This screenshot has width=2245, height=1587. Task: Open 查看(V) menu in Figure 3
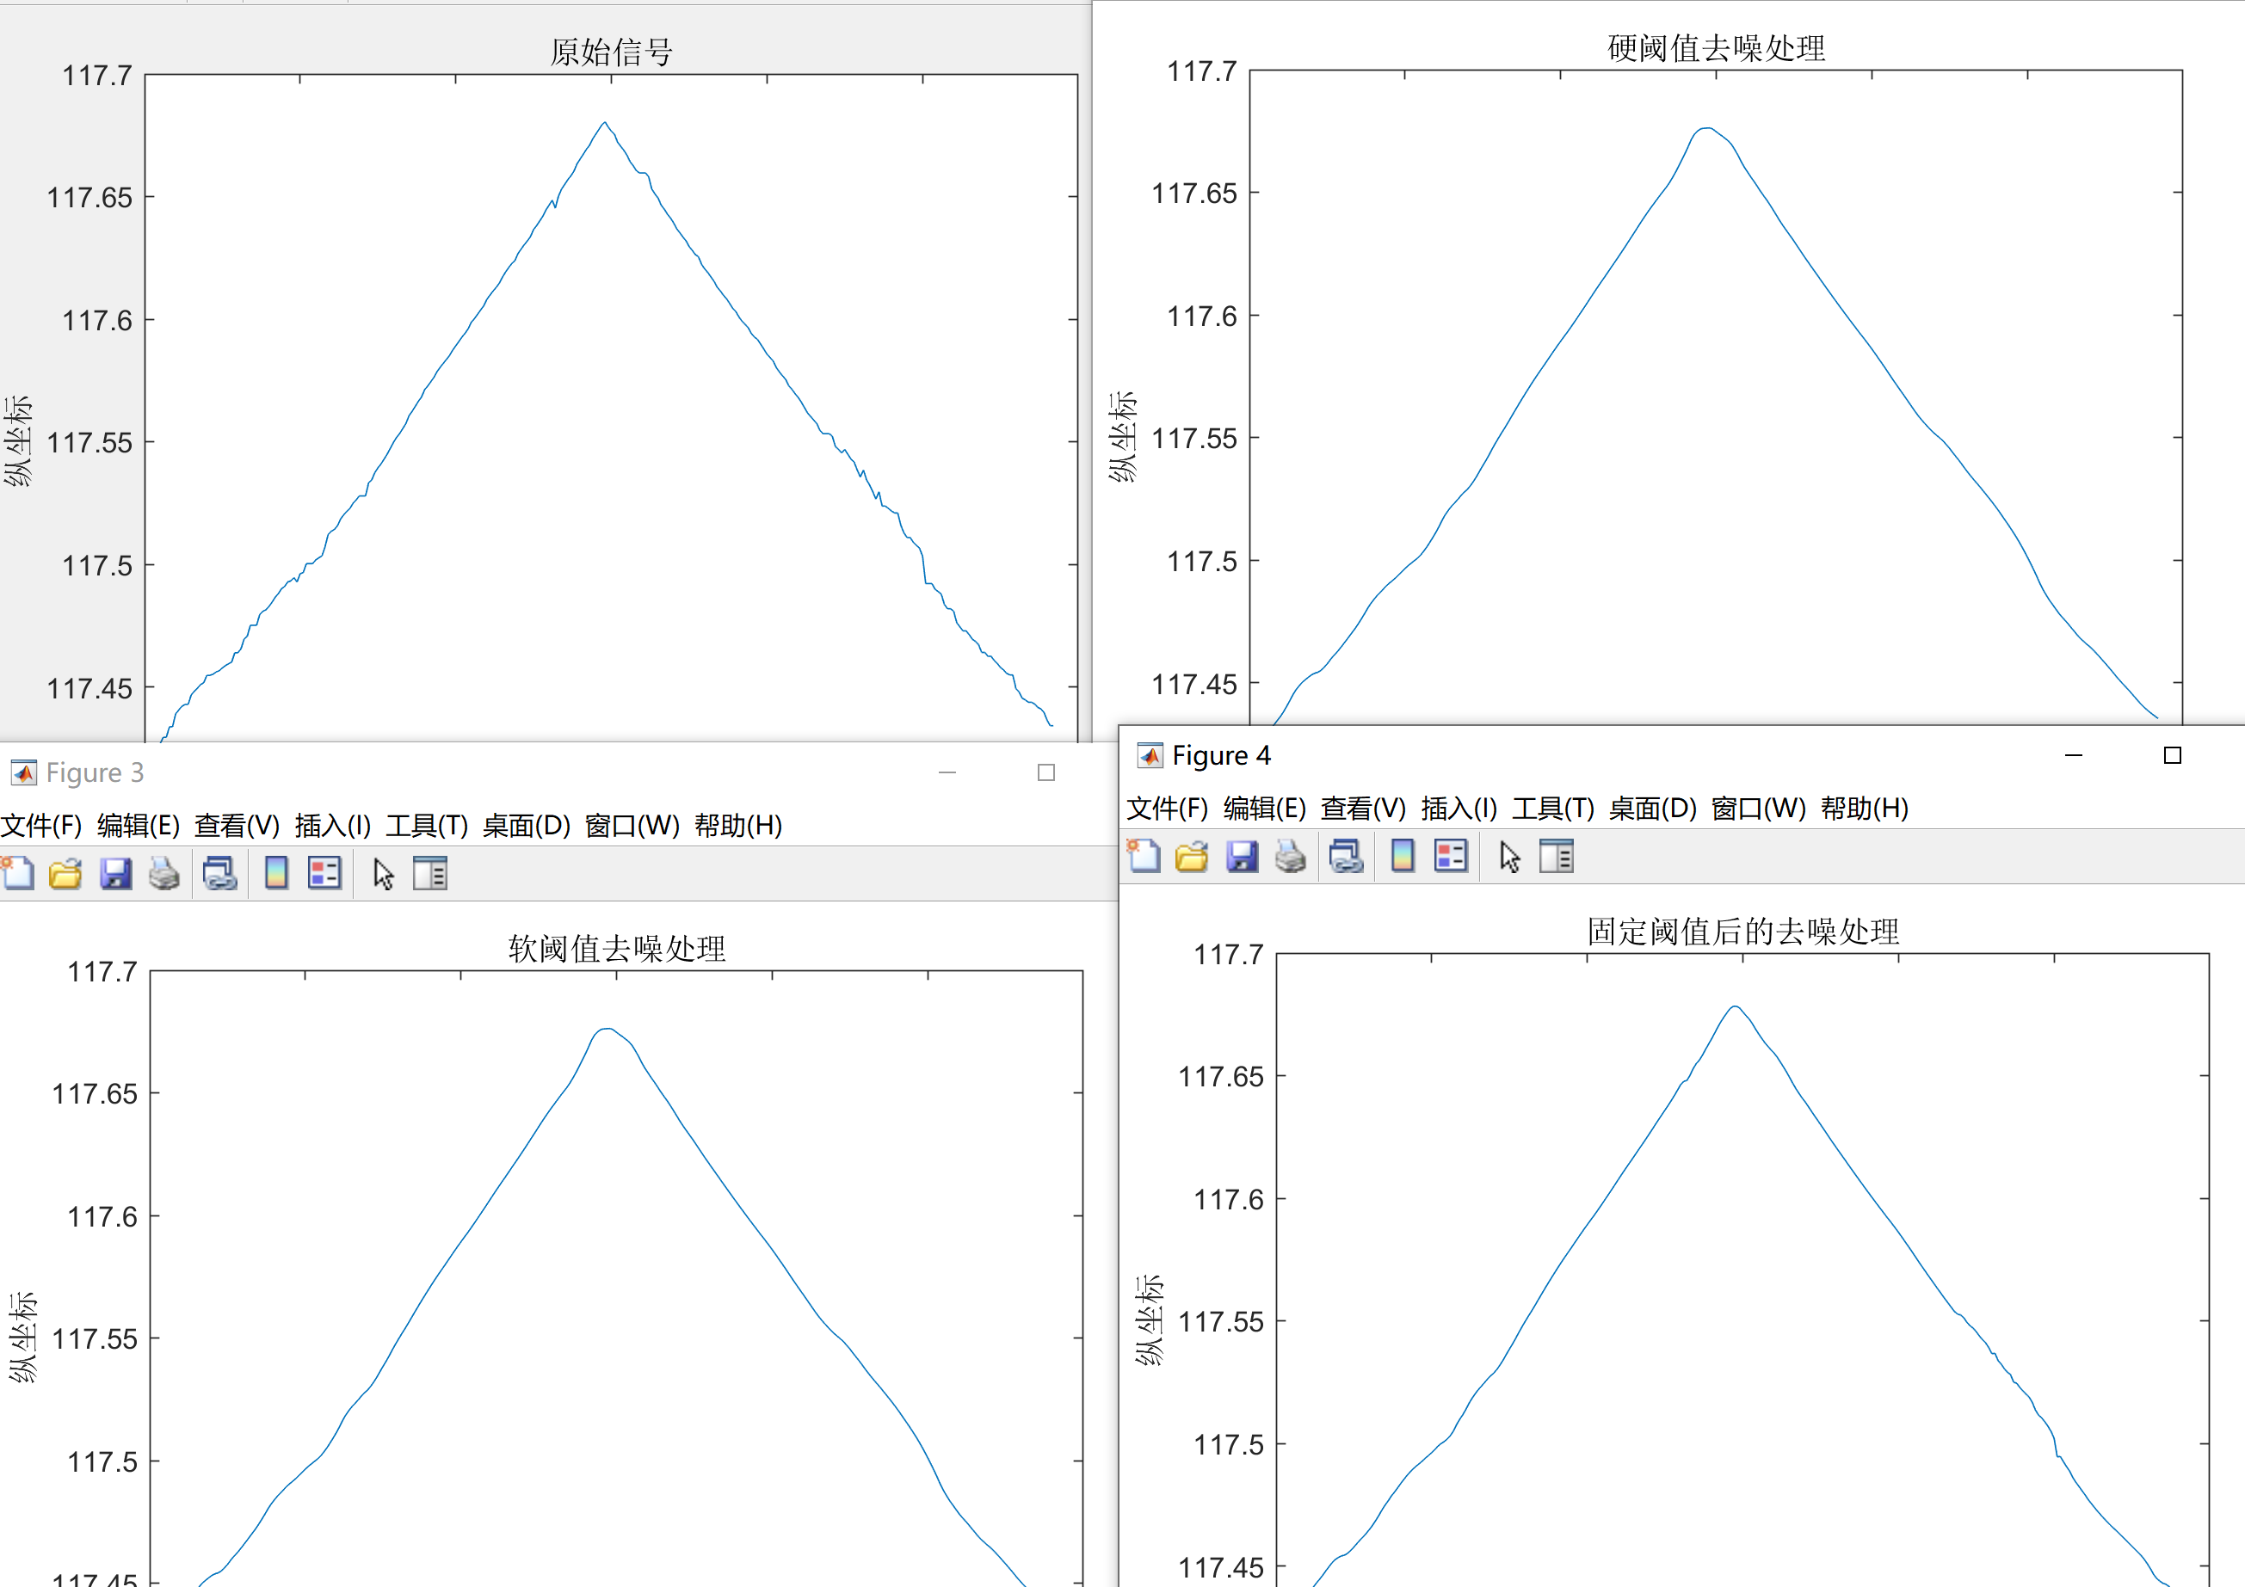[237, 826]
